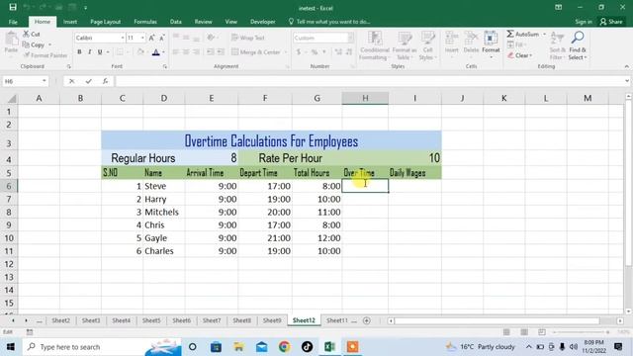Expand the AutoSum dropdown arrow
633x356 pixels.
tap(544, 35)
